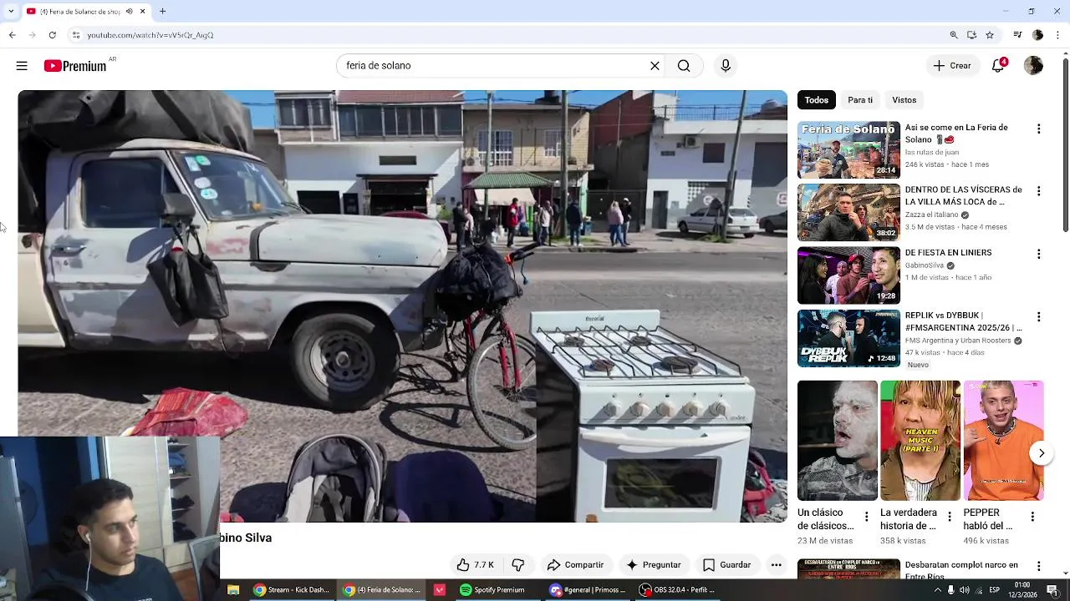The image size is (1070, 601).
Task: Start voice search with microphone icon
Action: [726, 66]
